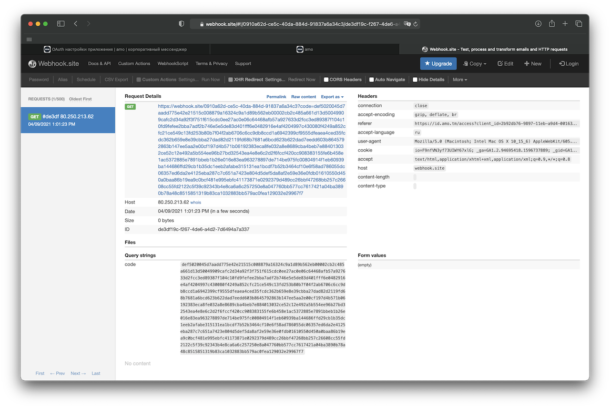The image size is (610, 408).
Task: Open the Export as dropdown
Action: (332, 97)
